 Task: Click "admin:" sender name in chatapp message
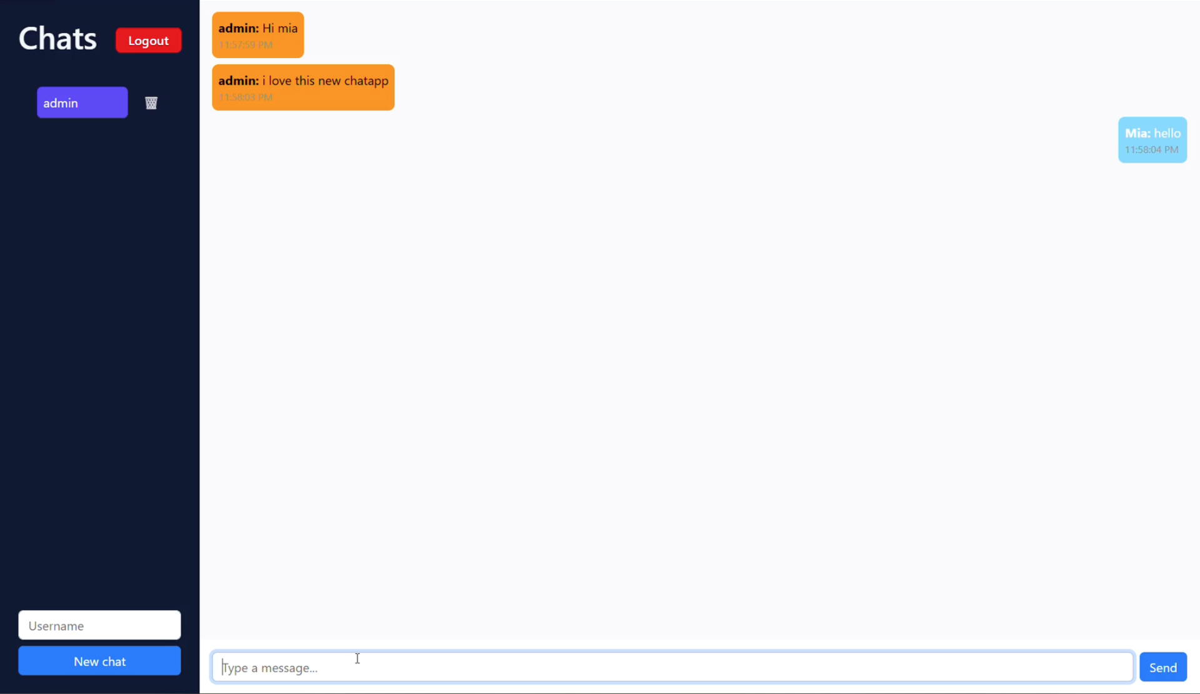(238, 81)
